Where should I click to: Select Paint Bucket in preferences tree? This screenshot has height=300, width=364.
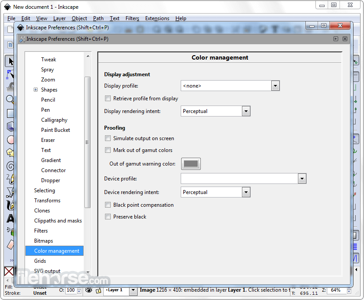[55, 130]
